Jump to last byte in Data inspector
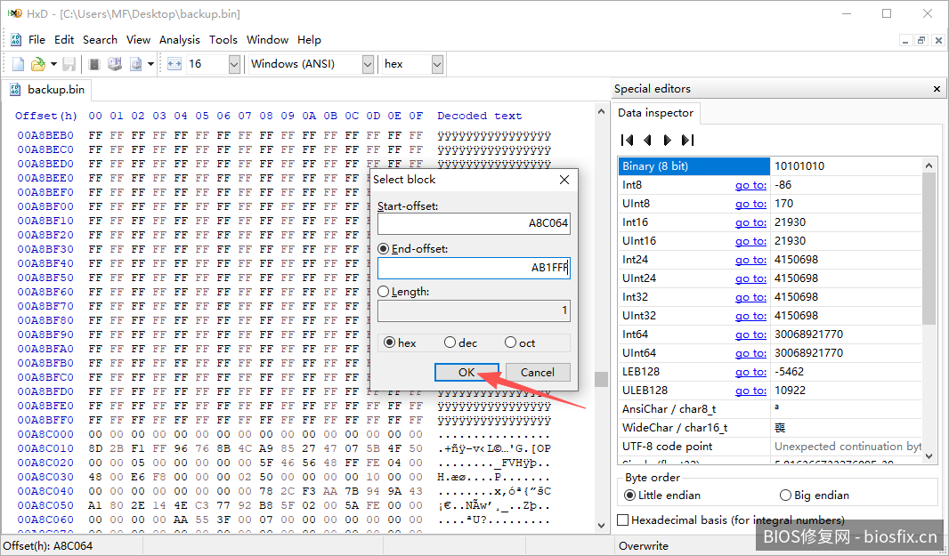Image resolution: width=949 pixels, height=556 pixels. point(687,140)
